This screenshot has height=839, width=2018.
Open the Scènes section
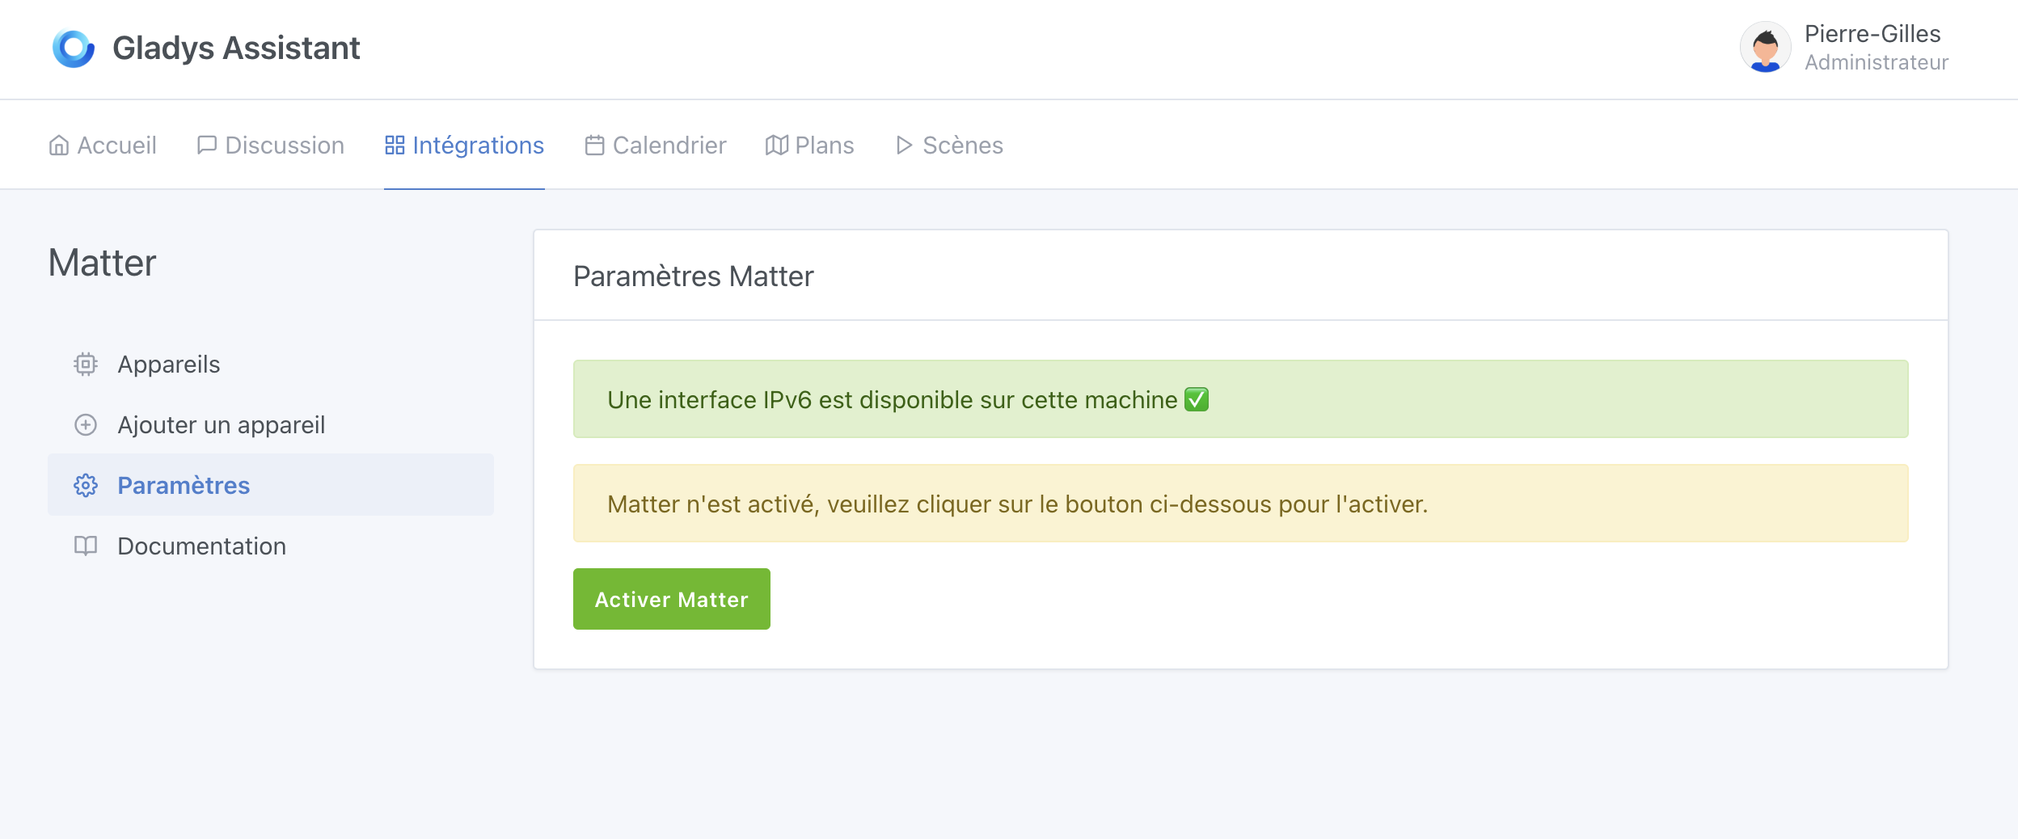tap(962, 145)
